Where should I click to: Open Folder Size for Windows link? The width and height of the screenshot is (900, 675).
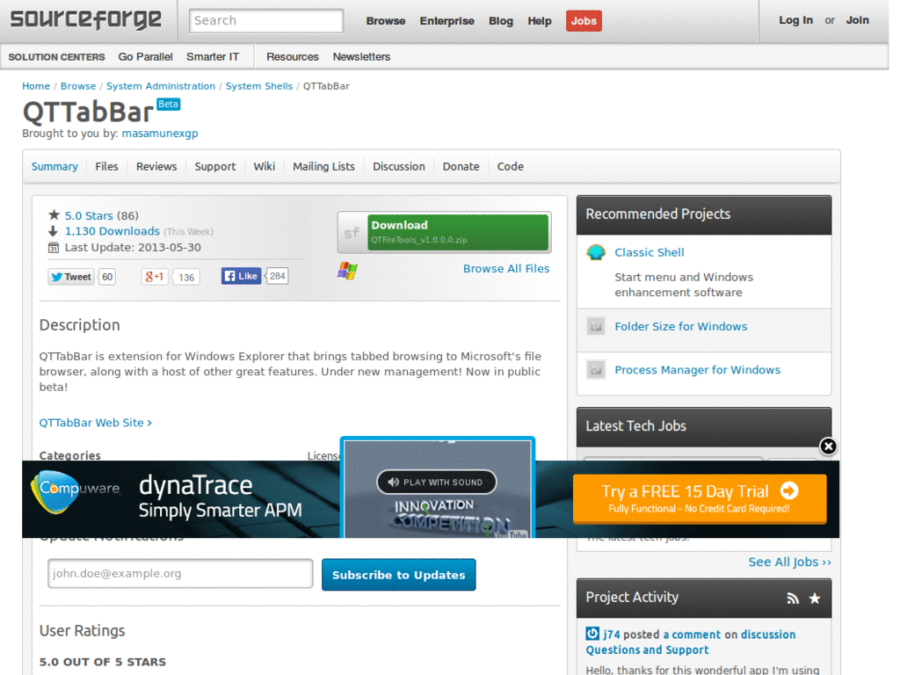coord(681,327)
